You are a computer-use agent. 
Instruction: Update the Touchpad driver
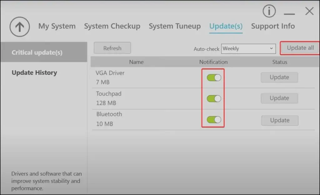[x=279, y=98]
